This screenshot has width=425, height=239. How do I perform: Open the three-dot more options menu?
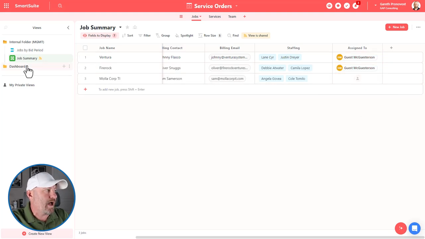coord(418,27)
